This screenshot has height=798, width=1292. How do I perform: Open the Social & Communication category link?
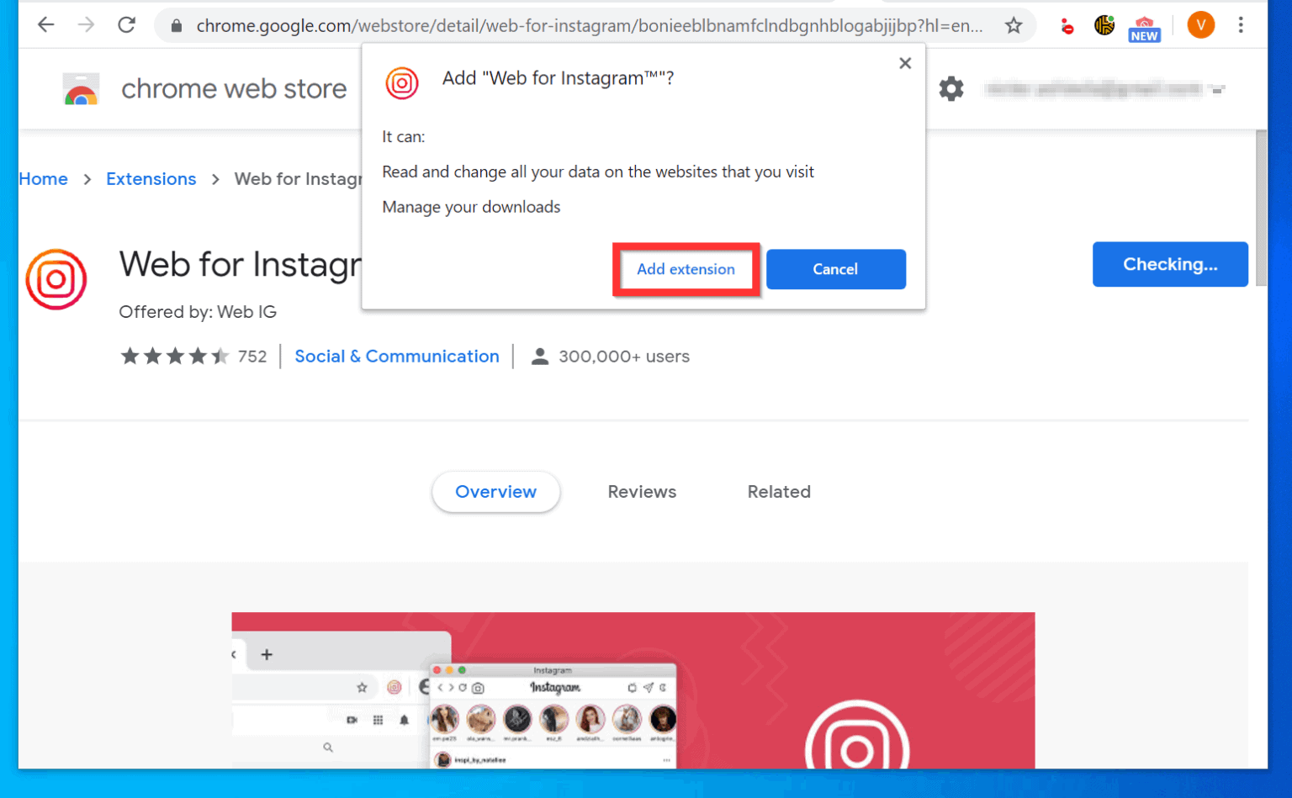tap(396, 356)
